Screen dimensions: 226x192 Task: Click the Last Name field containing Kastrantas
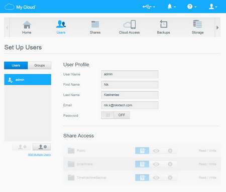[130, 95]
